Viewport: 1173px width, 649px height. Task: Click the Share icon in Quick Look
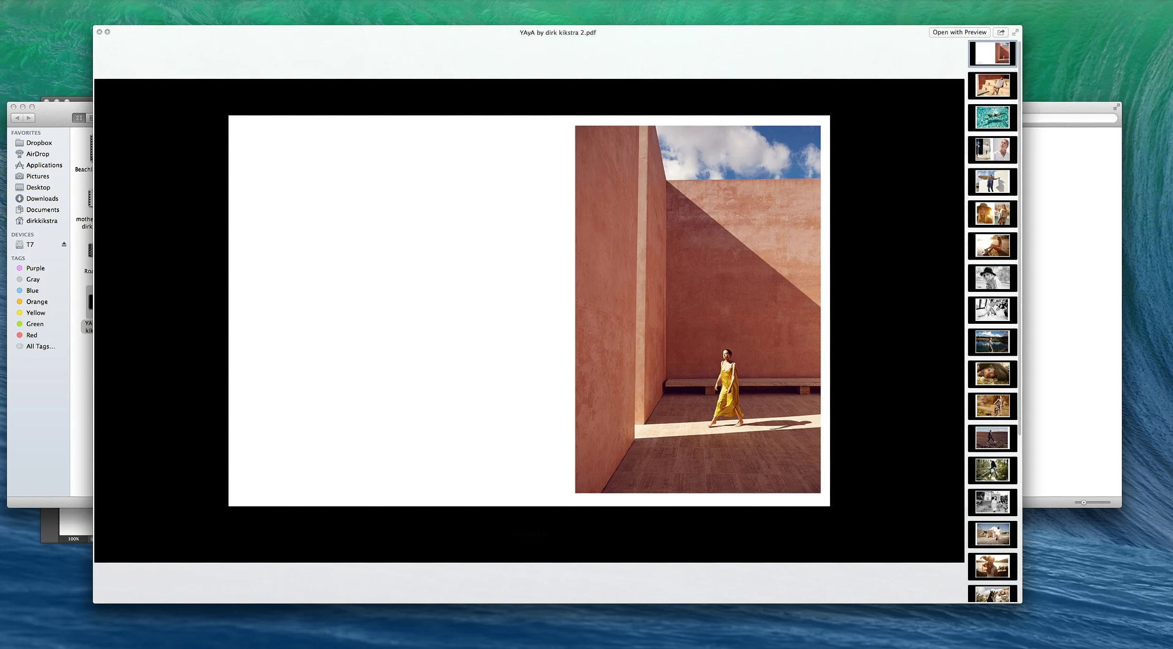[x=1000, y=32]
